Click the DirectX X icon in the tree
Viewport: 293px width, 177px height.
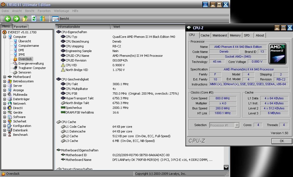pyautogui.click(x=10, y=108)
